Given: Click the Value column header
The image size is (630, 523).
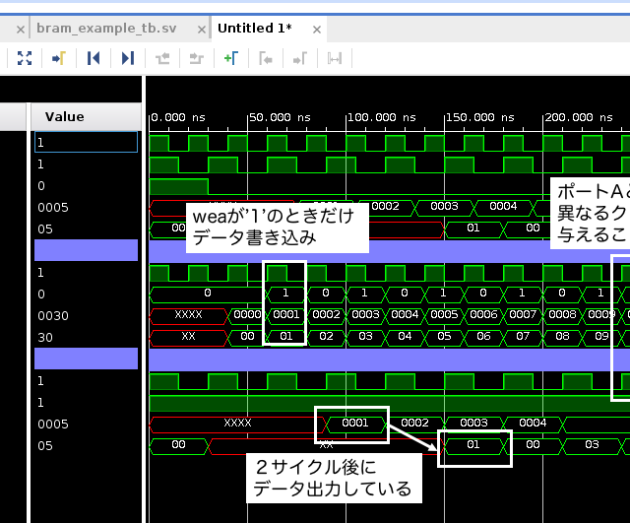Looking at the screenshot, I should (65, 117).
